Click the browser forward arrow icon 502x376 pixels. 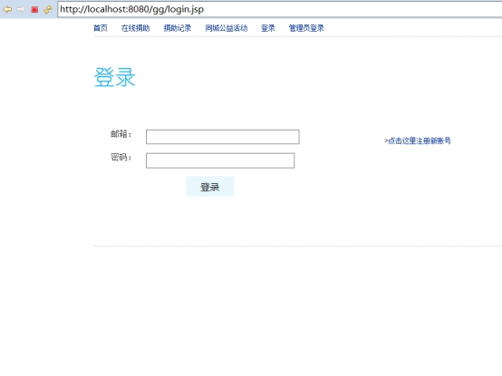tap(21, 9)
